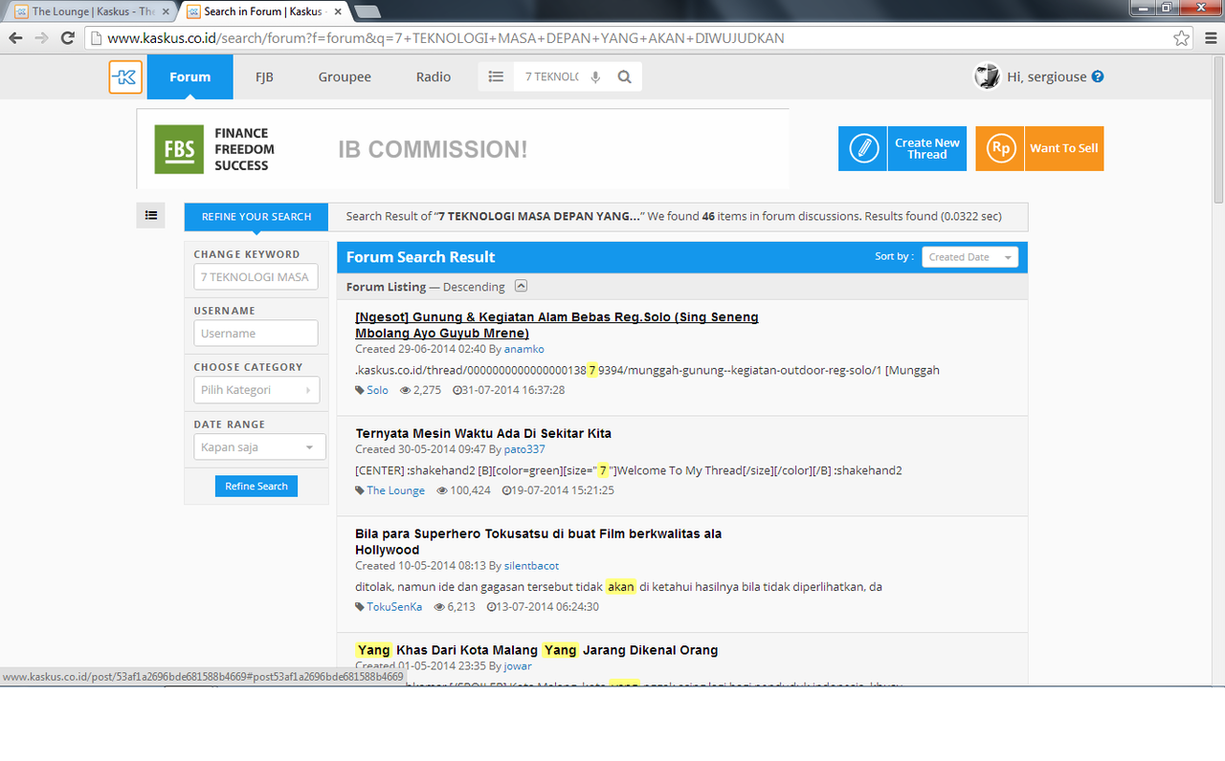This screenshot has width=1225, height=761.
Task: Open user silentbacot profile link
Action: pyautogui.click(x=531, y=566)
